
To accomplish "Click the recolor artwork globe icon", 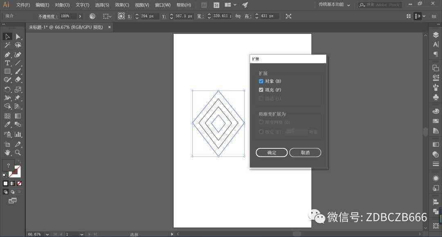I will coord(92,16).
